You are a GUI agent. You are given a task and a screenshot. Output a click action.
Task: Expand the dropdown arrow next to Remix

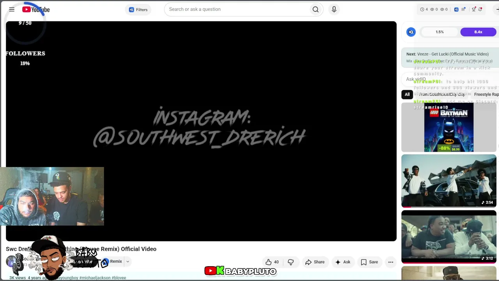coord(127,261)
